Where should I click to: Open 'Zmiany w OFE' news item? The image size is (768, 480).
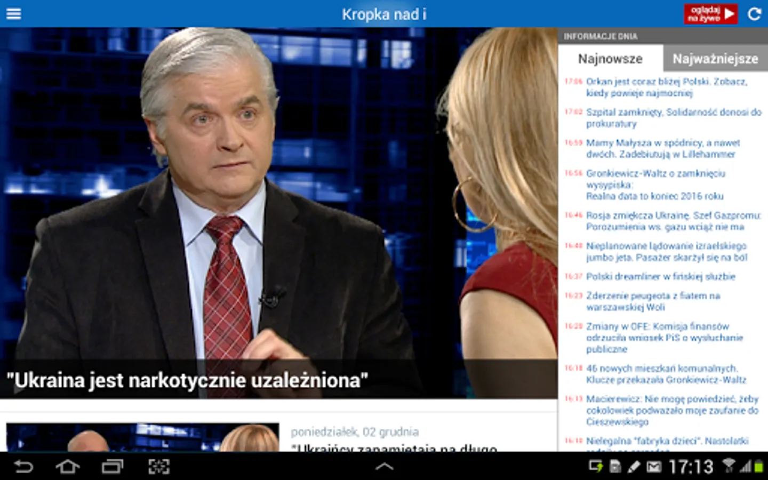click(664, 338)
